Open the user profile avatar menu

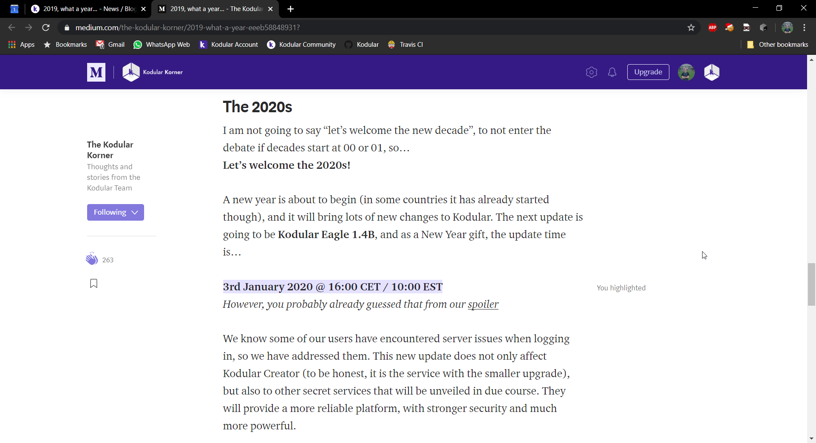(x=686, y=72)
